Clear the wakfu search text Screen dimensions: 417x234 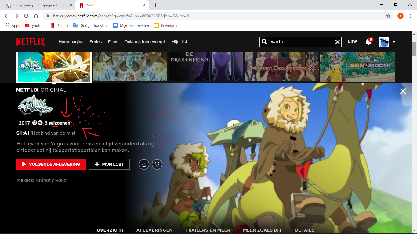pyautogui.click(x=337, y=42)
